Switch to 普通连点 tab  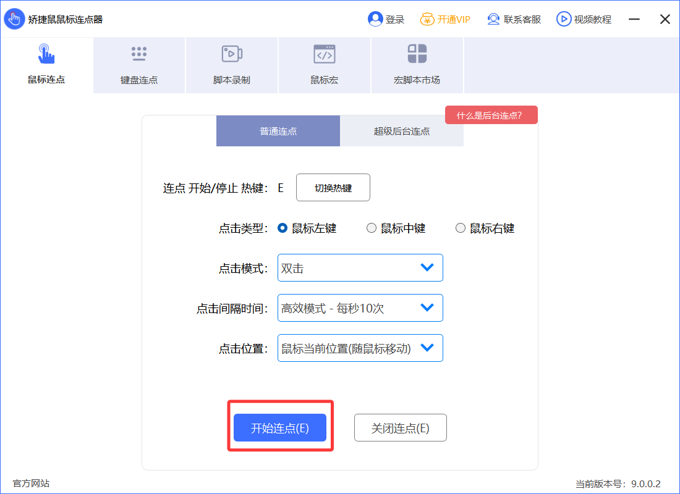[278, 131]
